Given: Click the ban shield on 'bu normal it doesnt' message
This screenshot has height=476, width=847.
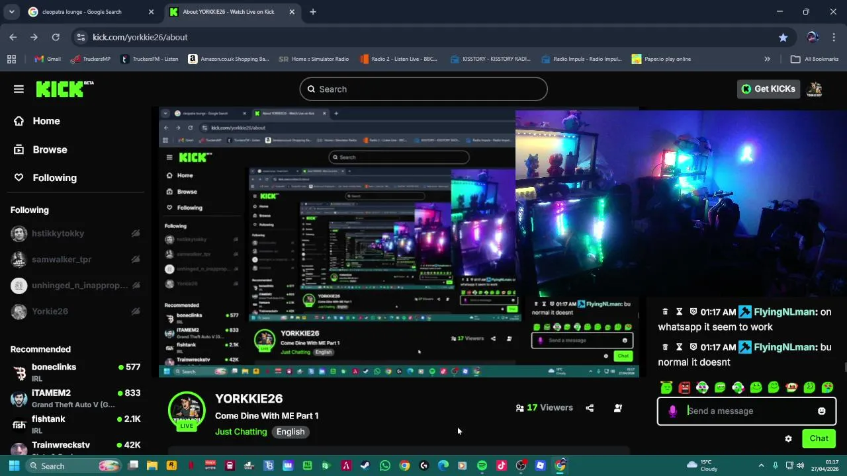Looking at the screenshot, I should tap(693, 347).
